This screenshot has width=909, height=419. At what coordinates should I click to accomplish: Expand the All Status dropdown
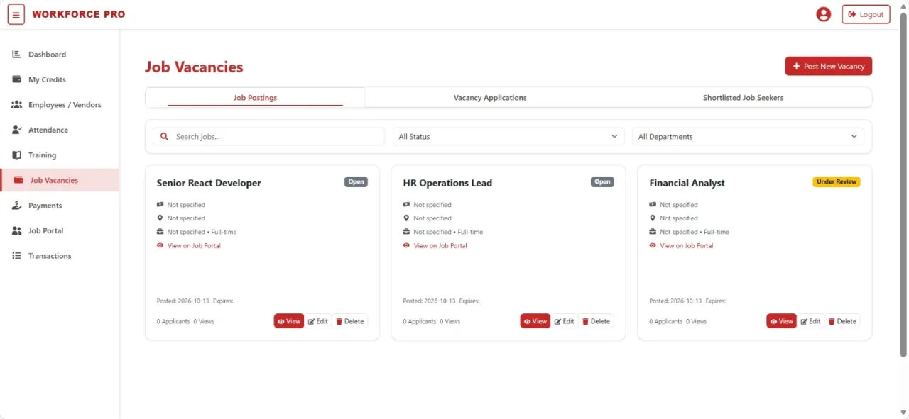point(508,137)
